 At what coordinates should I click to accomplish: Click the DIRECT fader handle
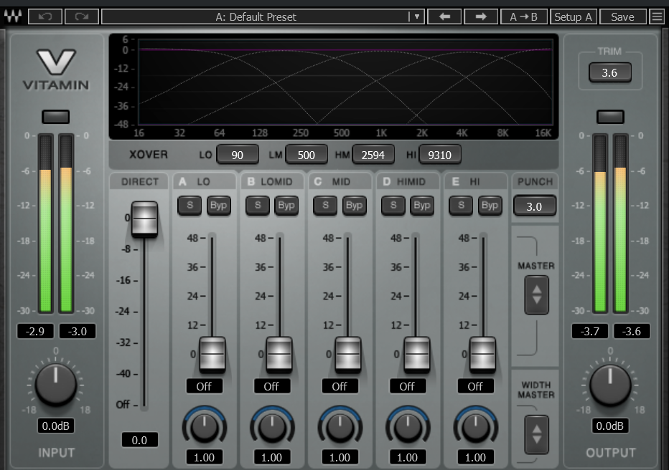[x=144, y=219]
